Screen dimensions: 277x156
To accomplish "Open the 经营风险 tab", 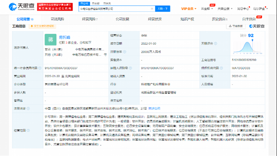I will tap(90, 19).
